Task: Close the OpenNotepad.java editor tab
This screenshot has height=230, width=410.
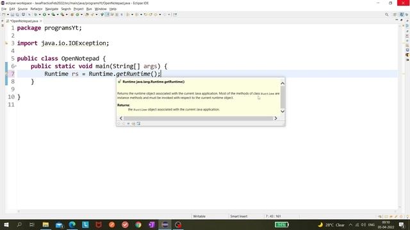Action: [x=41, y=21]
